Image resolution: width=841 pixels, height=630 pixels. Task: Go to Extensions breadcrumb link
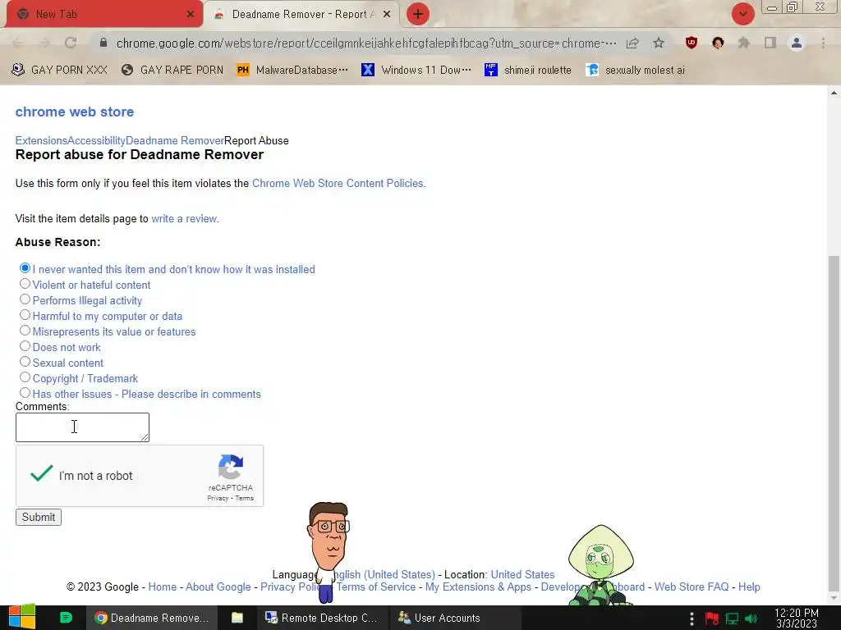pos(41,141)
